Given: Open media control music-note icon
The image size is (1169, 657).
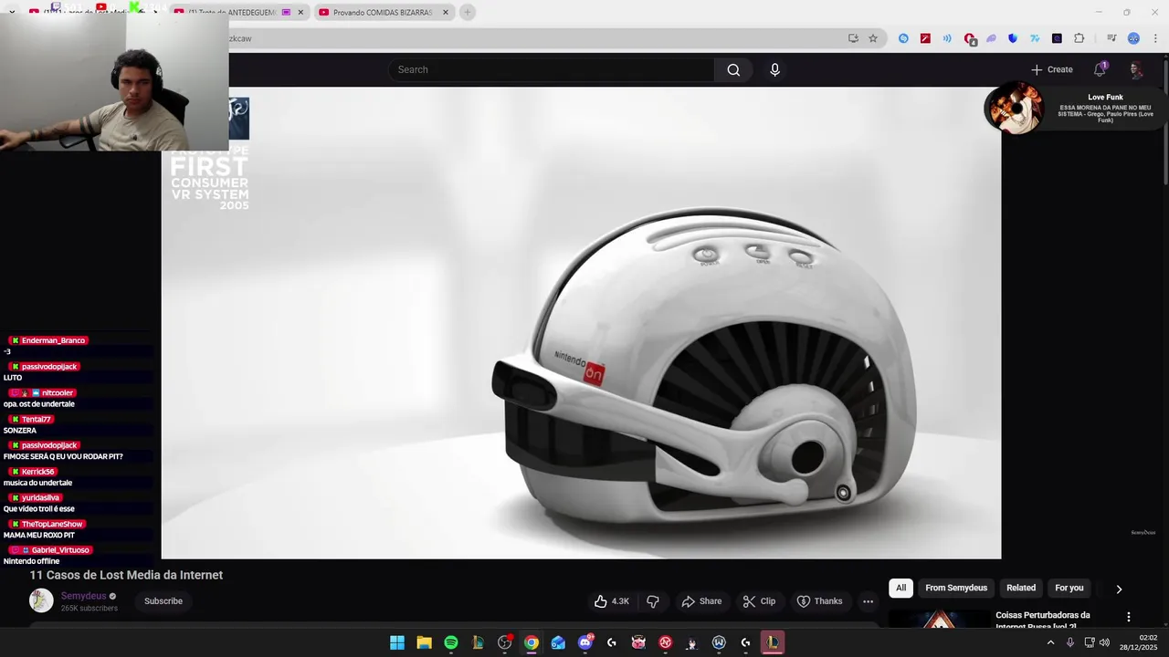Looking at the screenshot, I should coord(1111,38).
